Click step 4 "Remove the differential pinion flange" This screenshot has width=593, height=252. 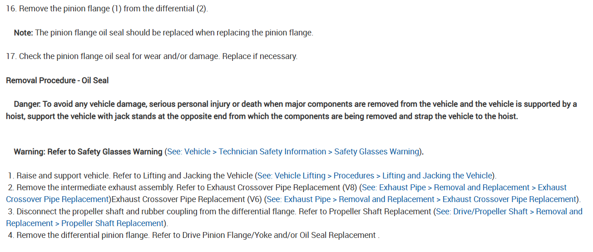(82, 235)
